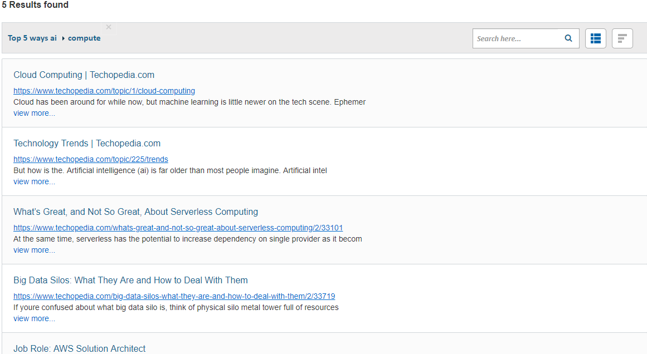Open 'Cloud Computing | Techopedia.com' result title

pyautogui.click(x=84, y=75)
